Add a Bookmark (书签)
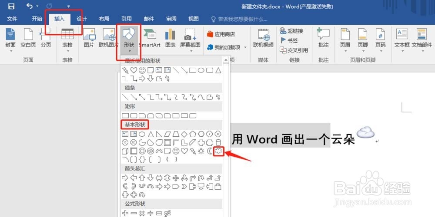Image resolution: width=435 pixels, height=217 pixels. click(289, 40)
